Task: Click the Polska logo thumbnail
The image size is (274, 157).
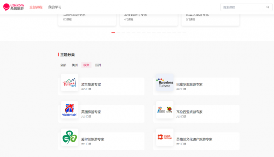Action: pos(70,83)
